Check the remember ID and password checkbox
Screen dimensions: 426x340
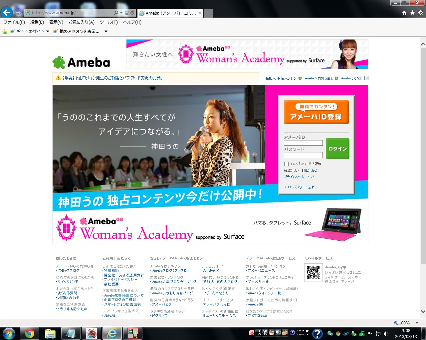[286, 164]
